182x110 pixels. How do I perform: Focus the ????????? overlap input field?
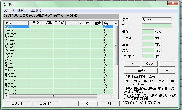pos(148,56)
